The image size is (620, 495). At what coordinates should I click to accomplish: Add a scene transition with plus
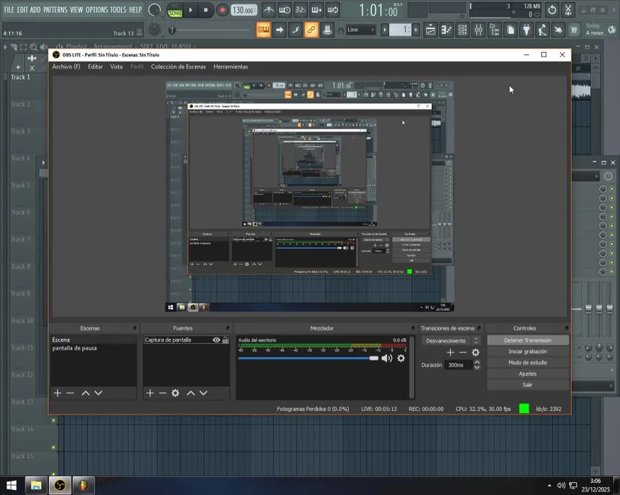450,352
